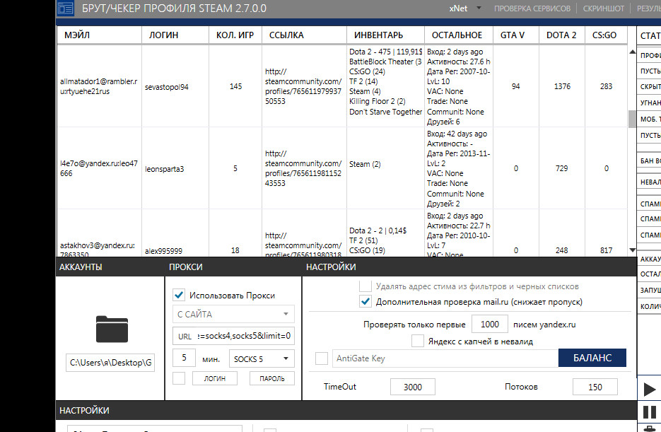Click the МЭЙЛ column header
The height and width of the screenshot is (432, 661).
click(x=100, y=35)
